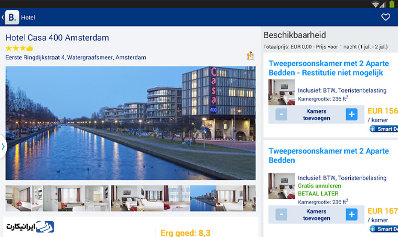Select the 'Gratis annuleren' text

[319, 186]
